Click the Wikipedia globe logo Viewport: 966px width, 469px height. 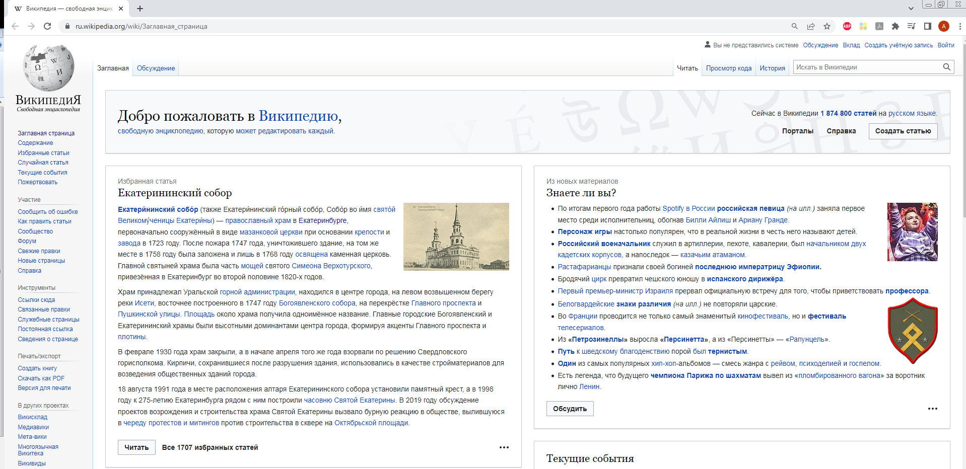coord(48,68)
